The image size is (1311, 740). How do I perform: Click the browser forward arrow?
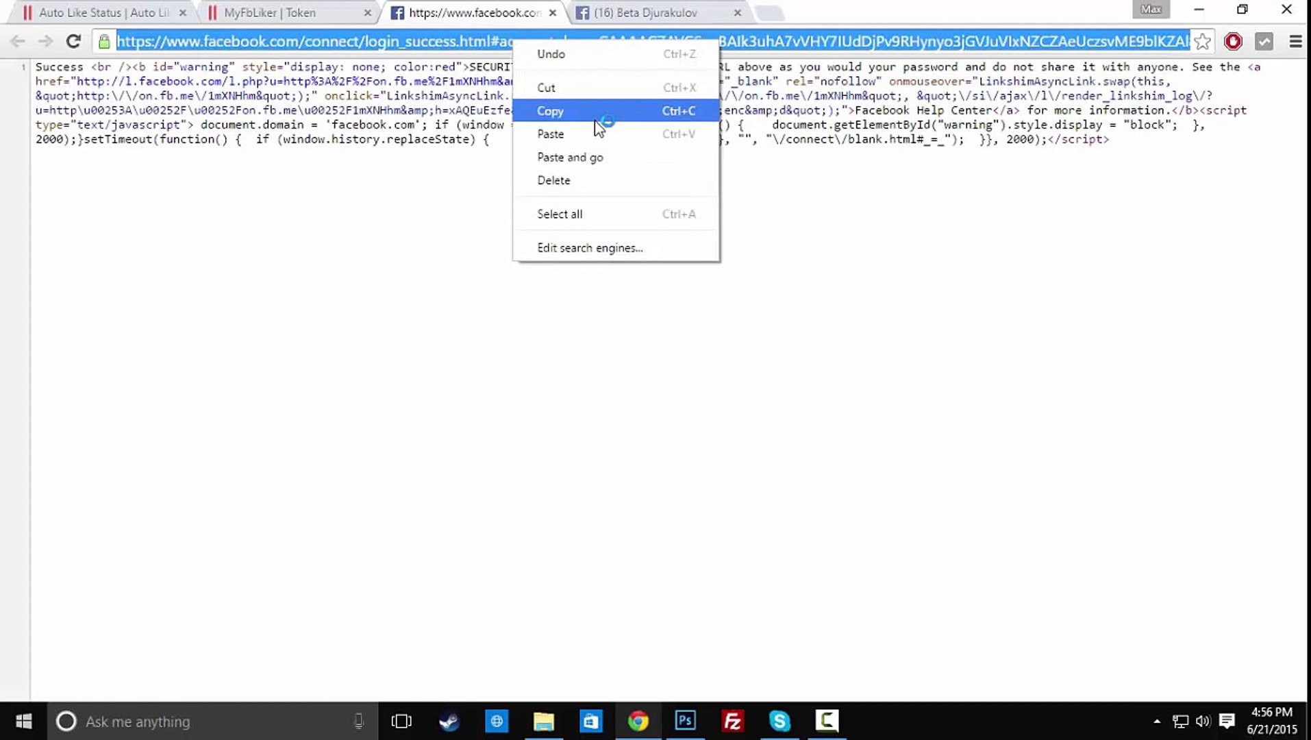(x=45, y=41)
